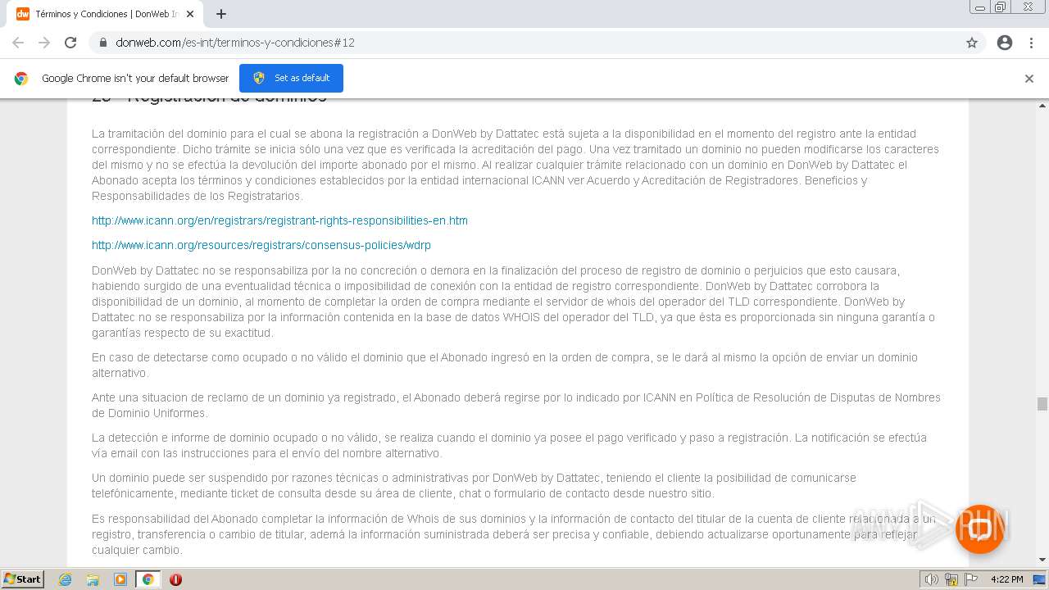
Task: Click paragraph starting 'DonWeb by Dattatec no se responsabiliza'
Action: (x=513, y=302)
